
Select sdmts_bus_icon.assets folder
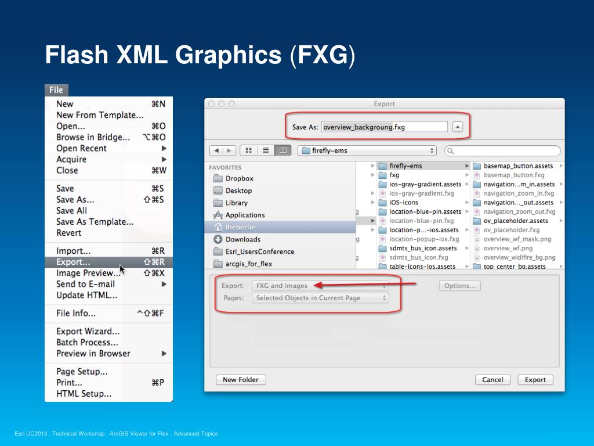[x=423, y=249]
